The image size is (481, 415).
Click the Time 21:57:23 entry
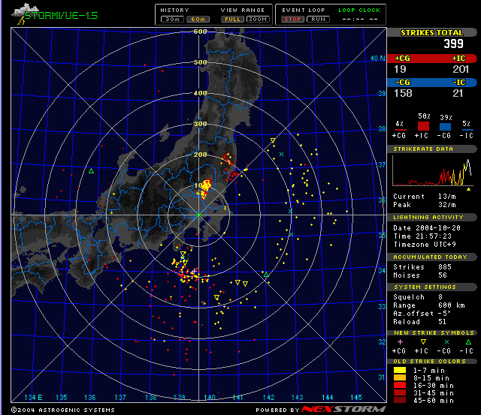click(422, 236)
